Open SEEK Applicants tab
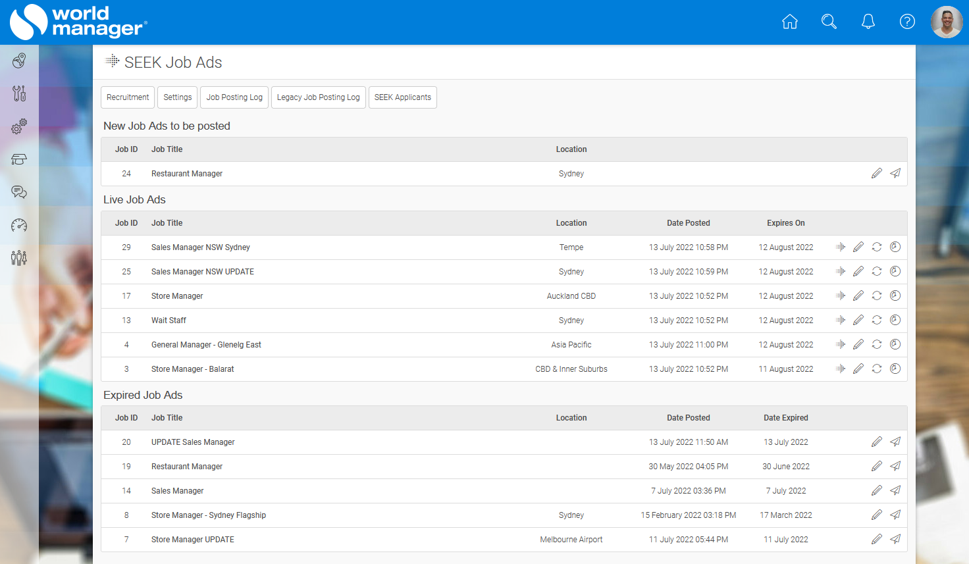The width and height of the screenshot is (969, 564). click(x=403, y=97)
